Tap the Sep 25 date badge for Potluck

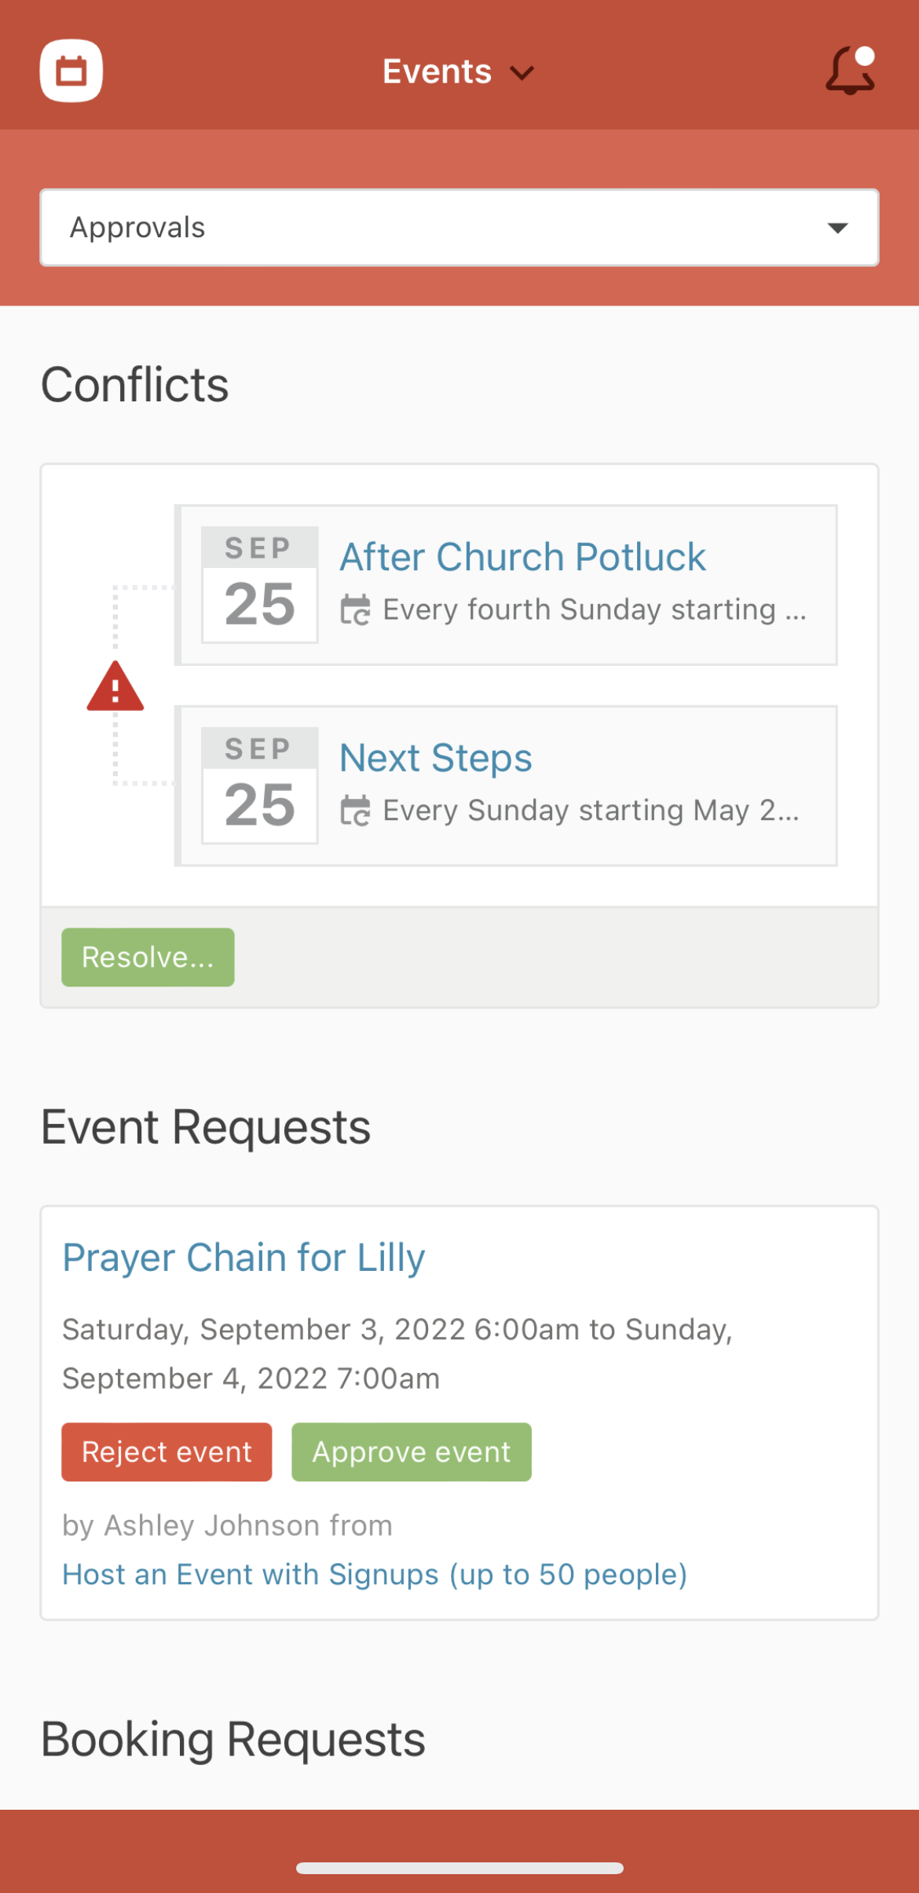click(260, 584)
